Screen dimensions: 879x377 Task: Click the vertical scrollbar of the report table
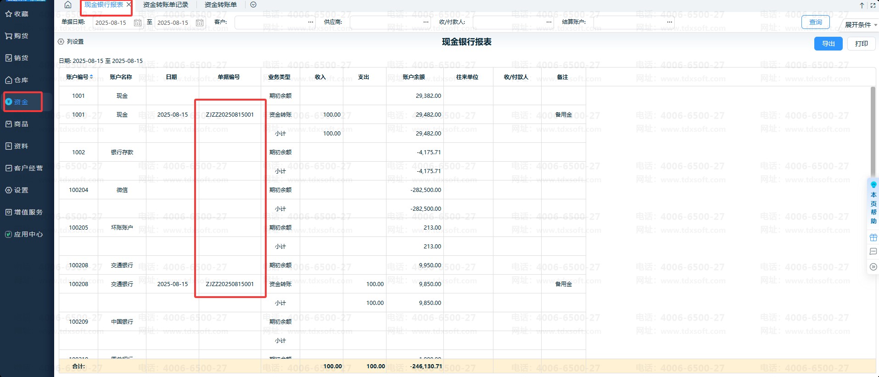click(x=873, y=133)
